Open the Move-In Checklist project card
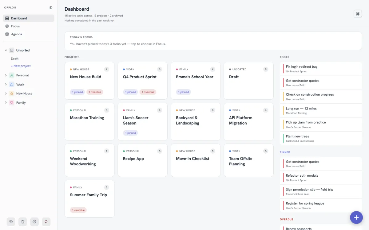The height and width of the screenshot is (230, 369). (196, 160)
